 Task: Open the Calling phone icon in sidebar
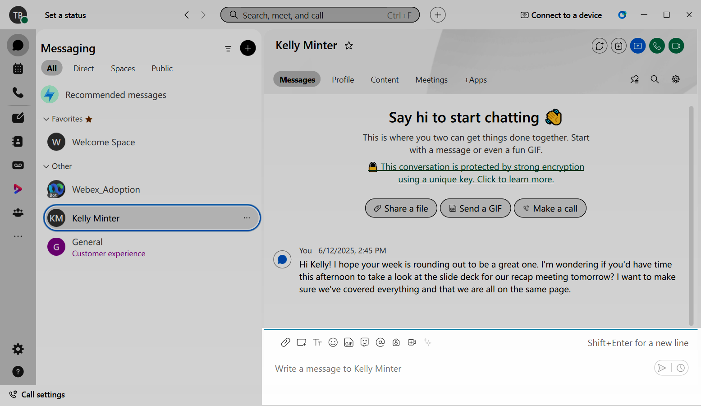pyautogui.click(x=18, y=92)
